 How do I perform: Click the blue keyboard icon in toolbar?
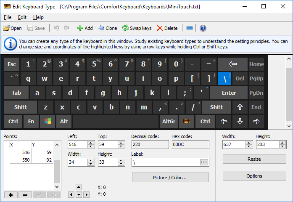click(190, 28)
